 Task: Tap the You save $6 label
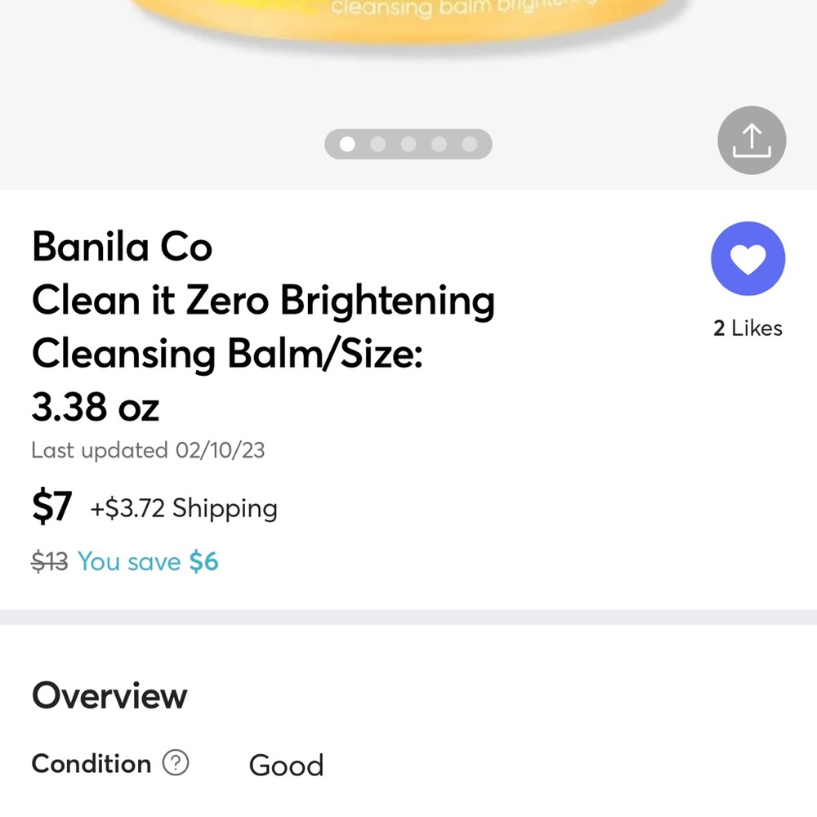(148, 562)
